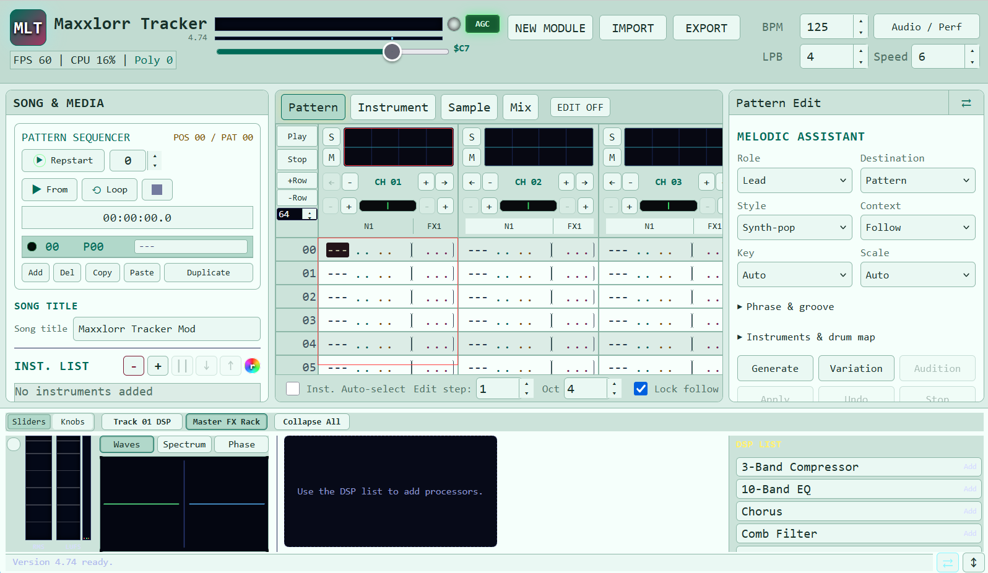Click CH 01 pan slider
Viewport: 988px width, 573px height.
388,205
